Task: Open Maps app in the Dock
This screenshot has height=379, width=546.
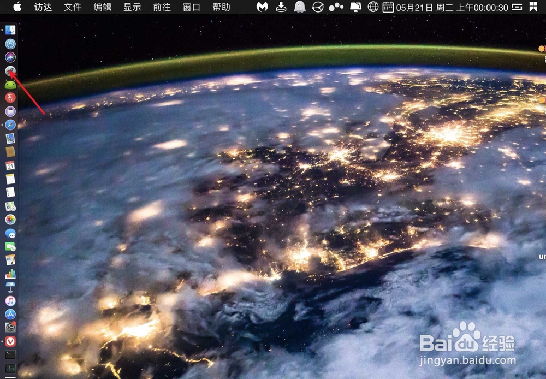Action: click(x=10, y=206)
